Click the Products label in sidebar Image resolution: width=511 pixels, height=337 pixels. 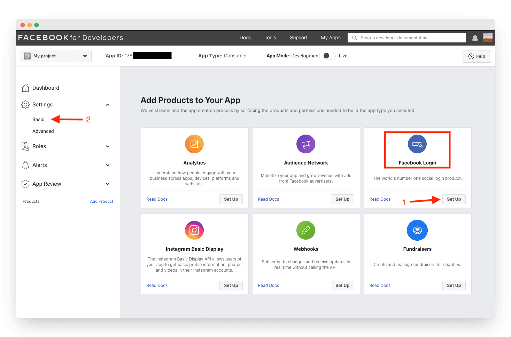click(x=31, y=201)
